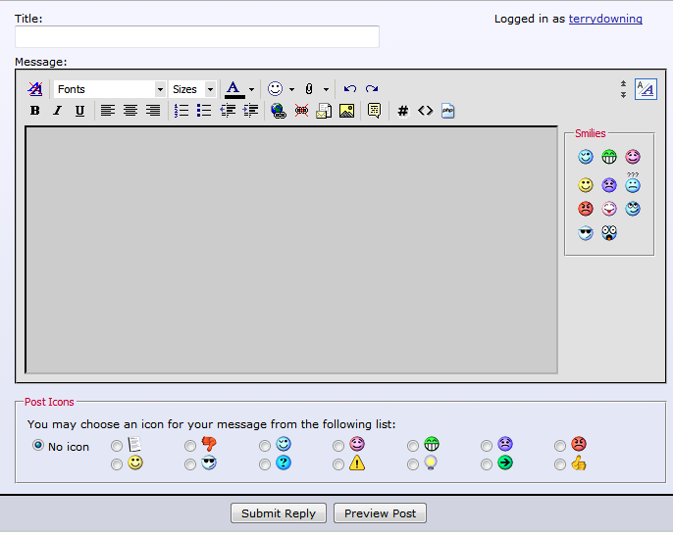Align text left

(107, 111)
